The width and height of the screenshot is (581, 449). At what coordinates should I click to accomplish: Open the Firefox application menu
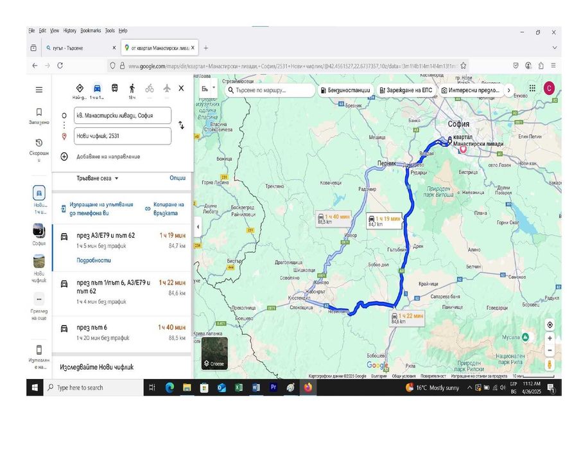[553, 66]
